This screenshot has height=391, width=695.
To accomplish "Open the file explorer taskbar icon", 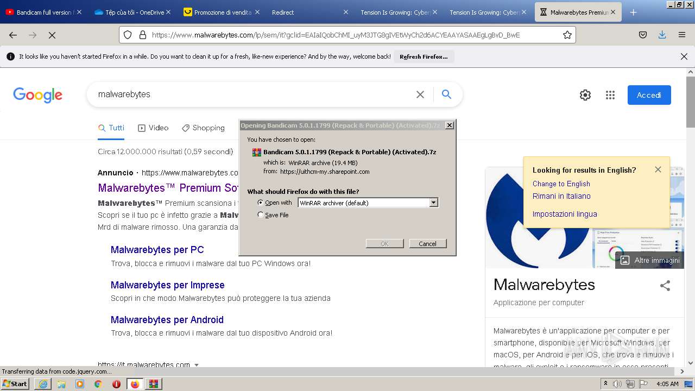I will (61, 384).
